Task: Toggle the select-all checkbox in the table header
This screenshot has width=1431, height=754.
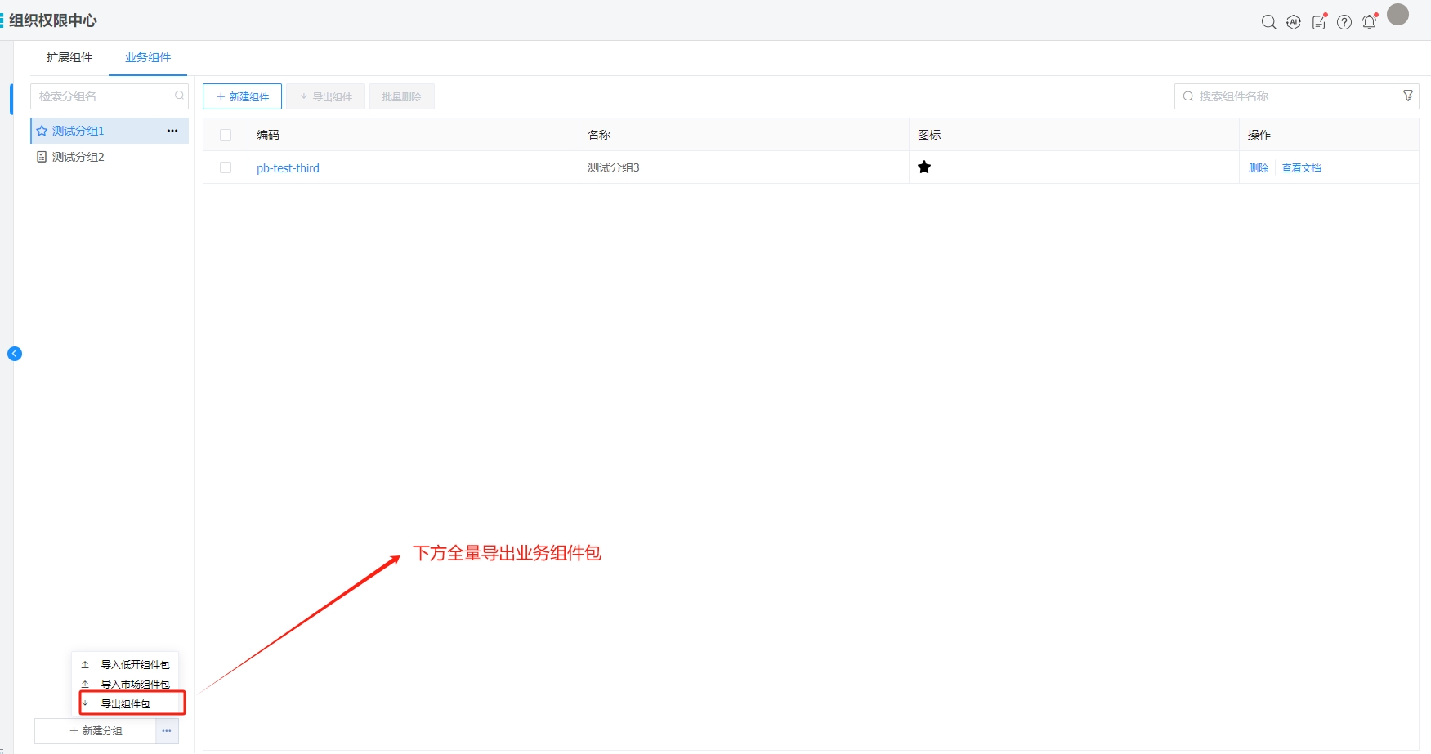Action: tap(226, 135)
